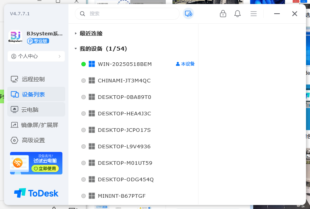The height and width of the screenshot is (209, 310).
Task: Expand the 最近连接 section
Action: pyautogui.click(x=76, y=33)
